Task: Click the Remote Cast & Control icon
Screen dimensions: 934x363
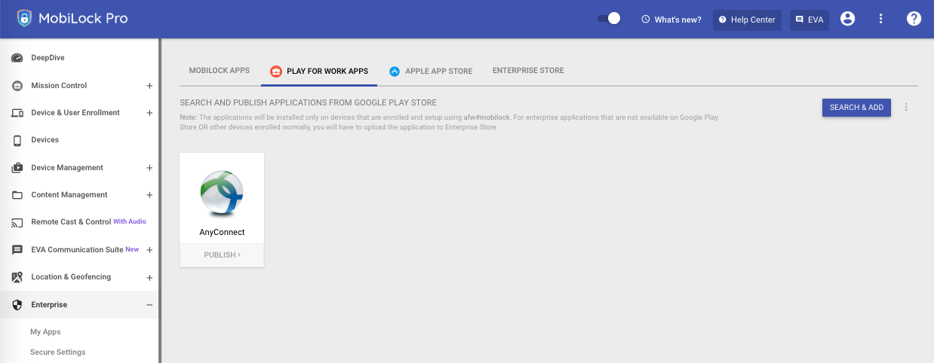Action: (17, 222)
